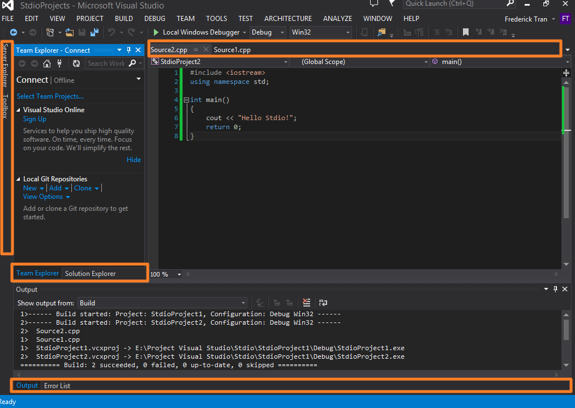Open the Connect page dropdown arrow
Image resolution: width=575 pixels, height=408 pixels.
[x=139, y=79]
